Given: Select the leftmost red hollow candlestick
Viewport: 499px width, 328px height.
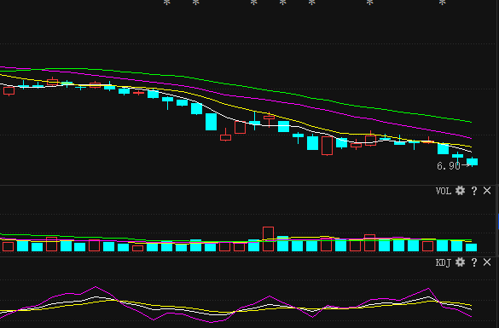Looking at the screenshot, I should pos(9,90).
